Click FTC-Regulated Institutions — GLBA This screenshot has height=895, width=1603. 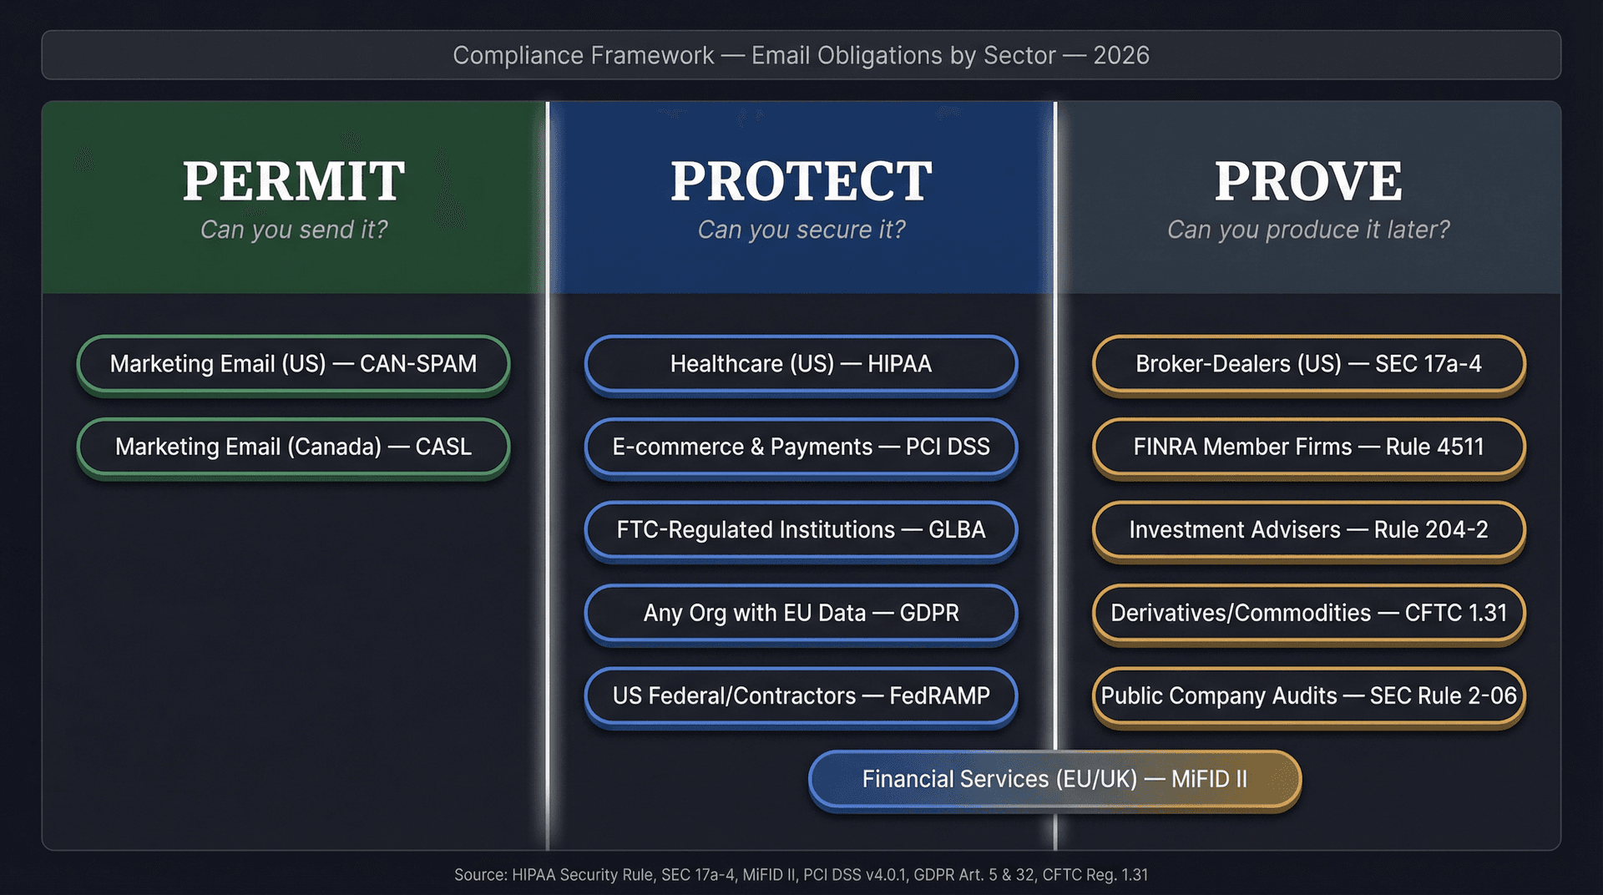point(801,530)
